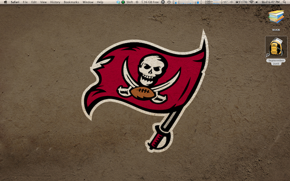This screenshot has height=181, width=290.
Task: Click the network speed KB/s monitor
Action: click(x=209, y=2)
